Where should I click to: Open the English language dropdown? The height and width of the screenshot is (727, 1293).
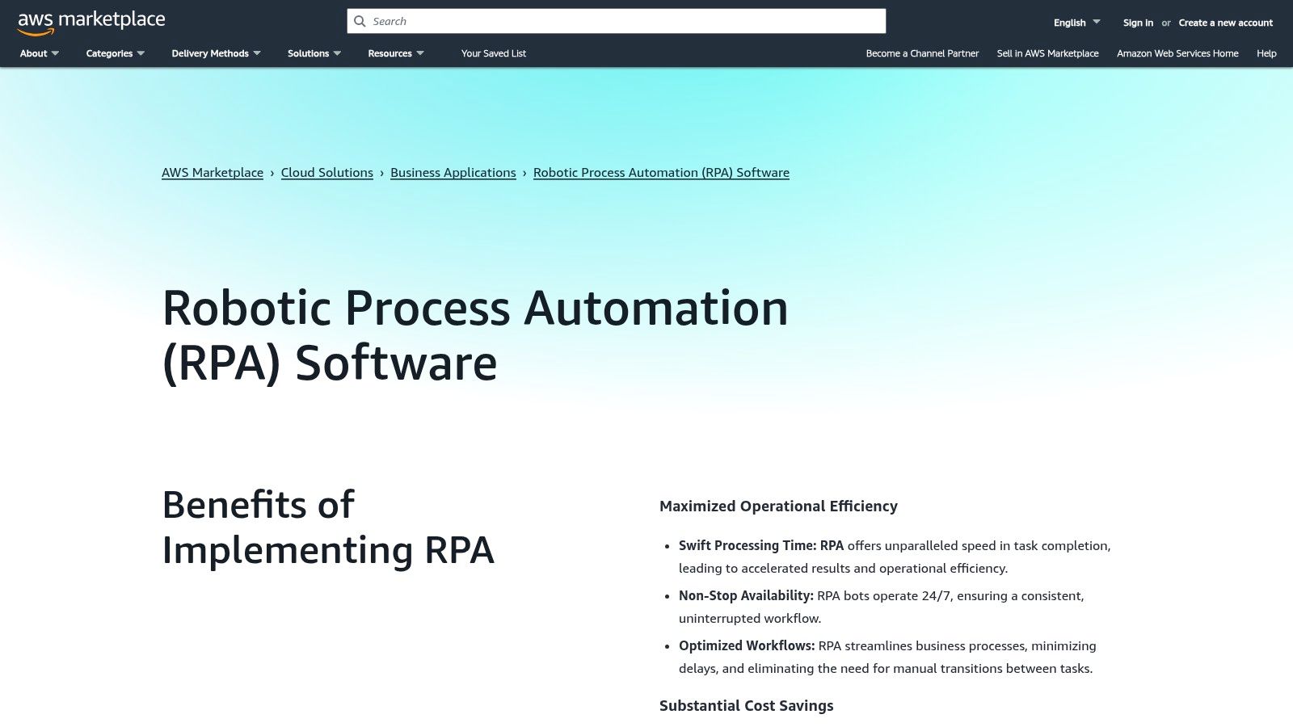click(x=1076, y=23)
